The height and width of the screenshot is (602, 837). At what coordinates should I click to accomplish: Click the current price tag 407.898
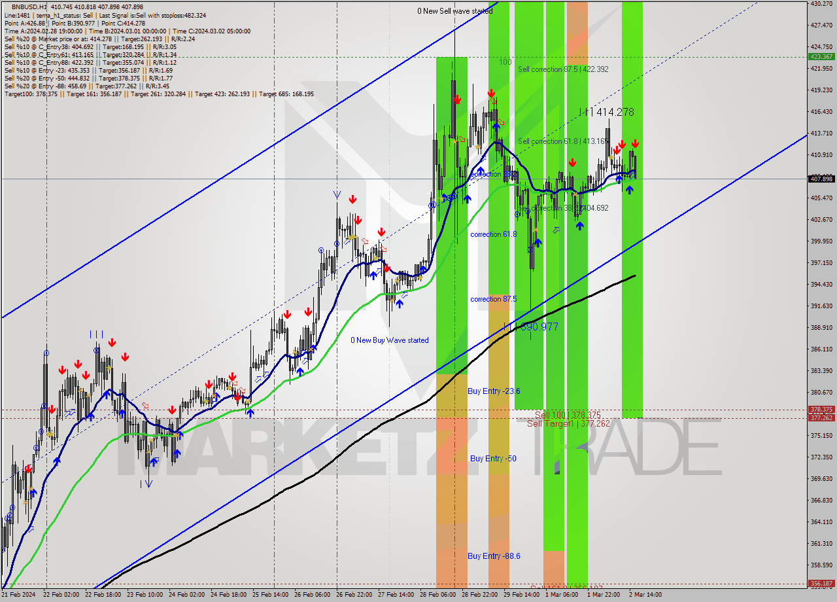[x=821, y=179]
